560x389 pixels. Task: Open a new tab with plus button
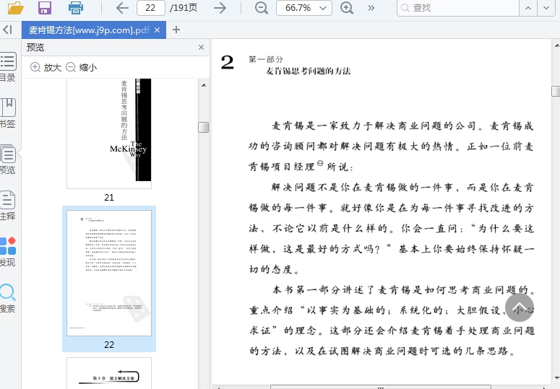point(176,30)
